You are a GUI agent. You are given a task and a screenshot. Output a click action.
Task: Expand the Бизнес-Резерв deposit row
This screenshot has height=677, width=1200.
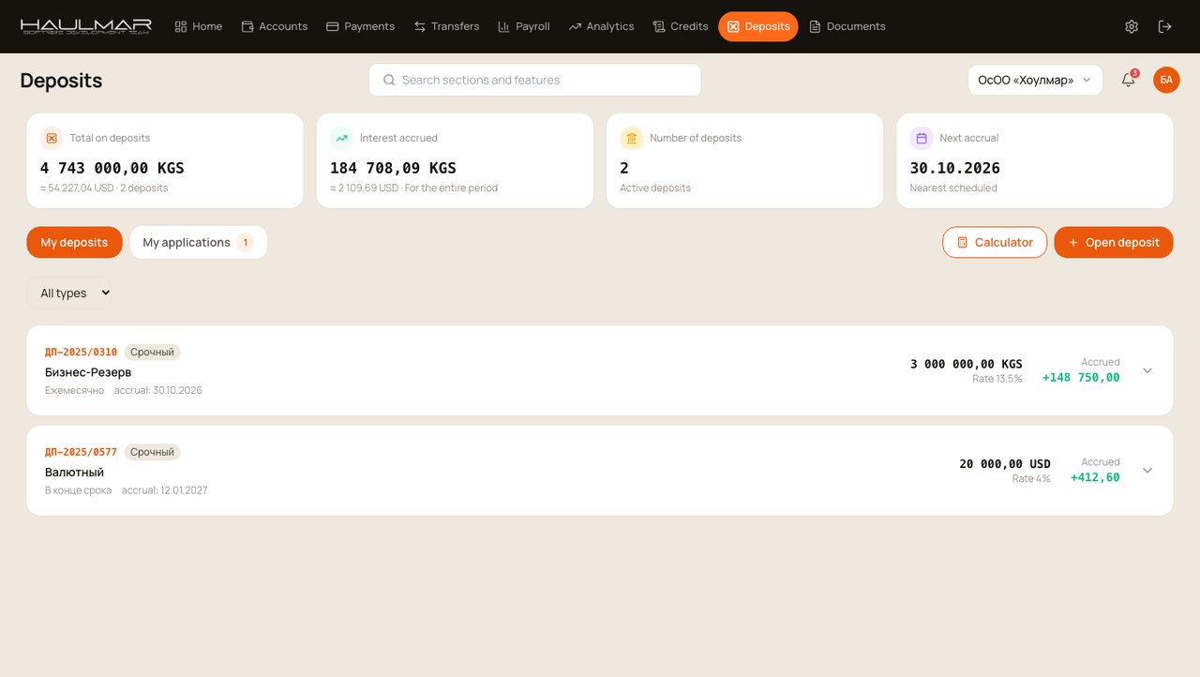pos(1147,370)
